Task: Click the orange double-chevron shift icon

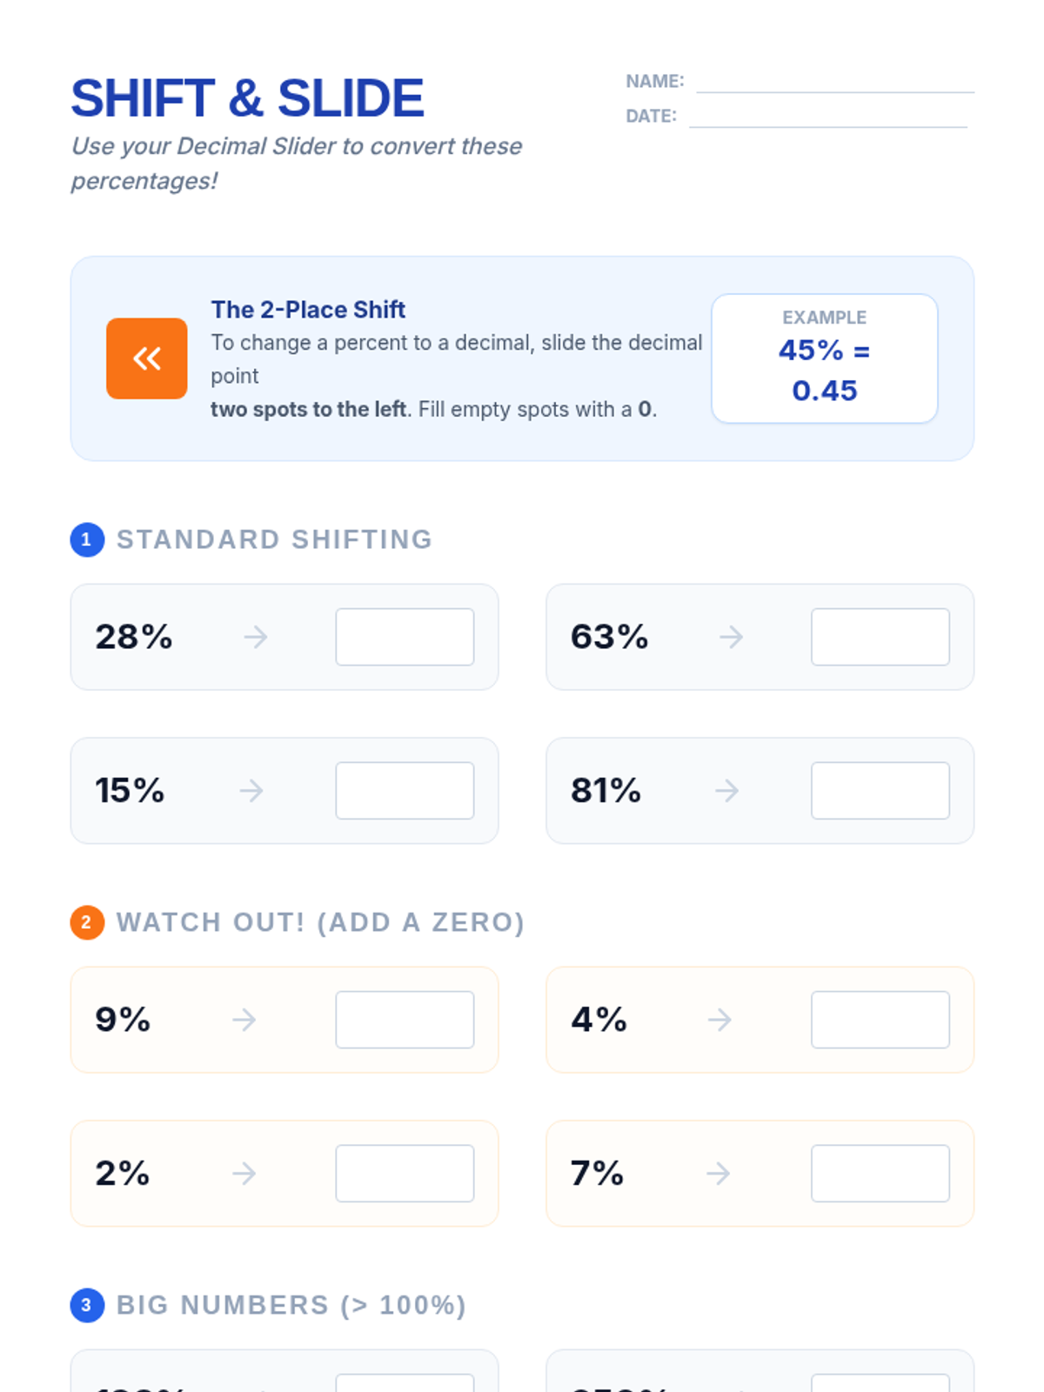Action: [x=146, y=358]
